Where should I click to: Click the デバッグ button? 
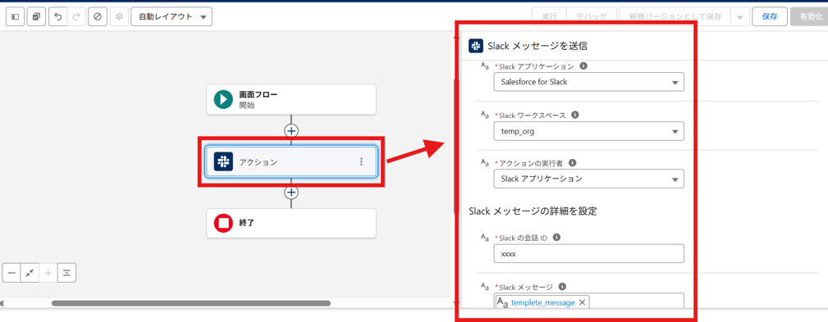click(592, 17)
